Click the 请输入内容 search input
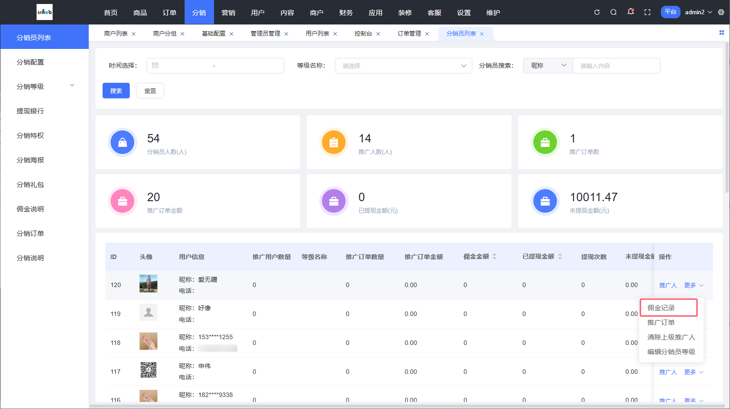 616,65
